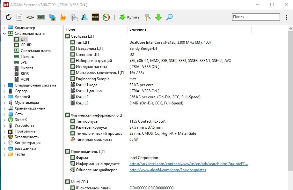This screenshot has height=190, width=293.
Task: Select the Устройства tree item
Action: tap(21, 125)
